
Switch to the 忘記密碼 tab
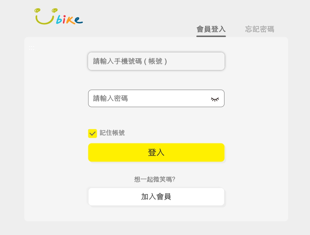coord(259,29)
